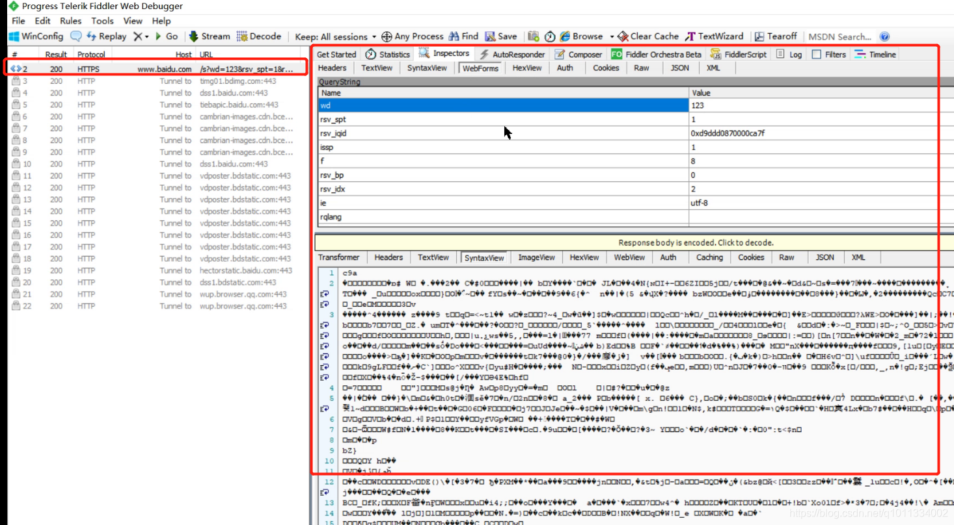Screen dimensions: 954x525
Task: Expand the Browse dropdown arrow
Action: [x=612, y=36]
